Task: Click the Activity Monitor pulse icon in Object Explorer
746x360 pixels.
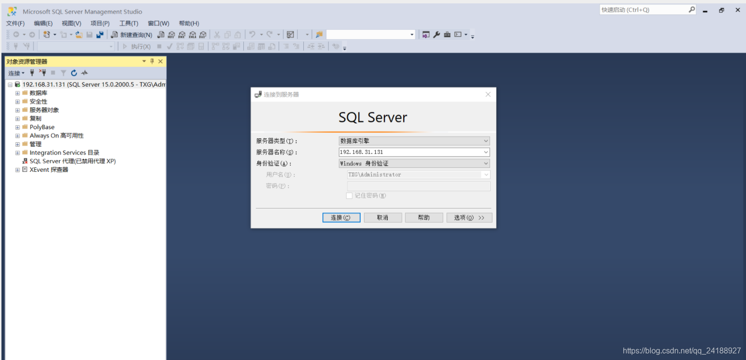Action: pos(84,73)
